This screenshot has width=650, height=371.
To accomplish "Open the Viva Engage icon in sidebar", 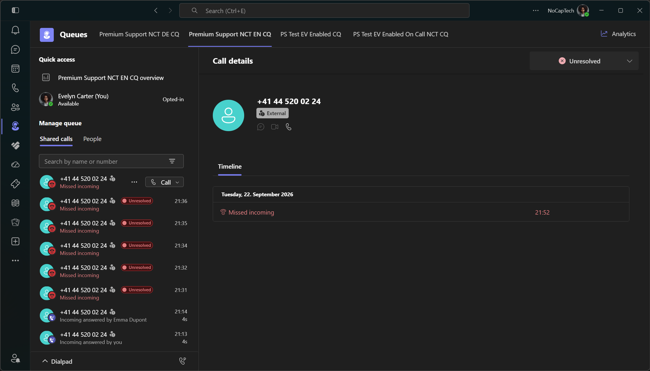I will [15, 203].
